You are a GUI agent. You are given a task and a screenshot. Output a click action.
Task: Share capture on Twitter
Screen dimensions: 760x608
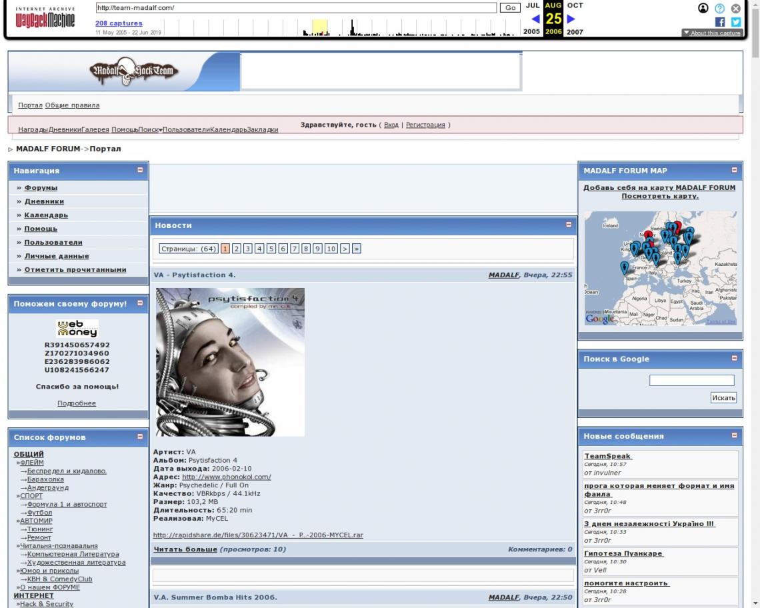736,22
